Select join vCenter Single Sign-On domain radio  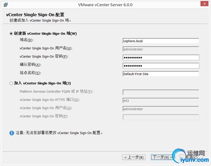(x=11, y=83)
